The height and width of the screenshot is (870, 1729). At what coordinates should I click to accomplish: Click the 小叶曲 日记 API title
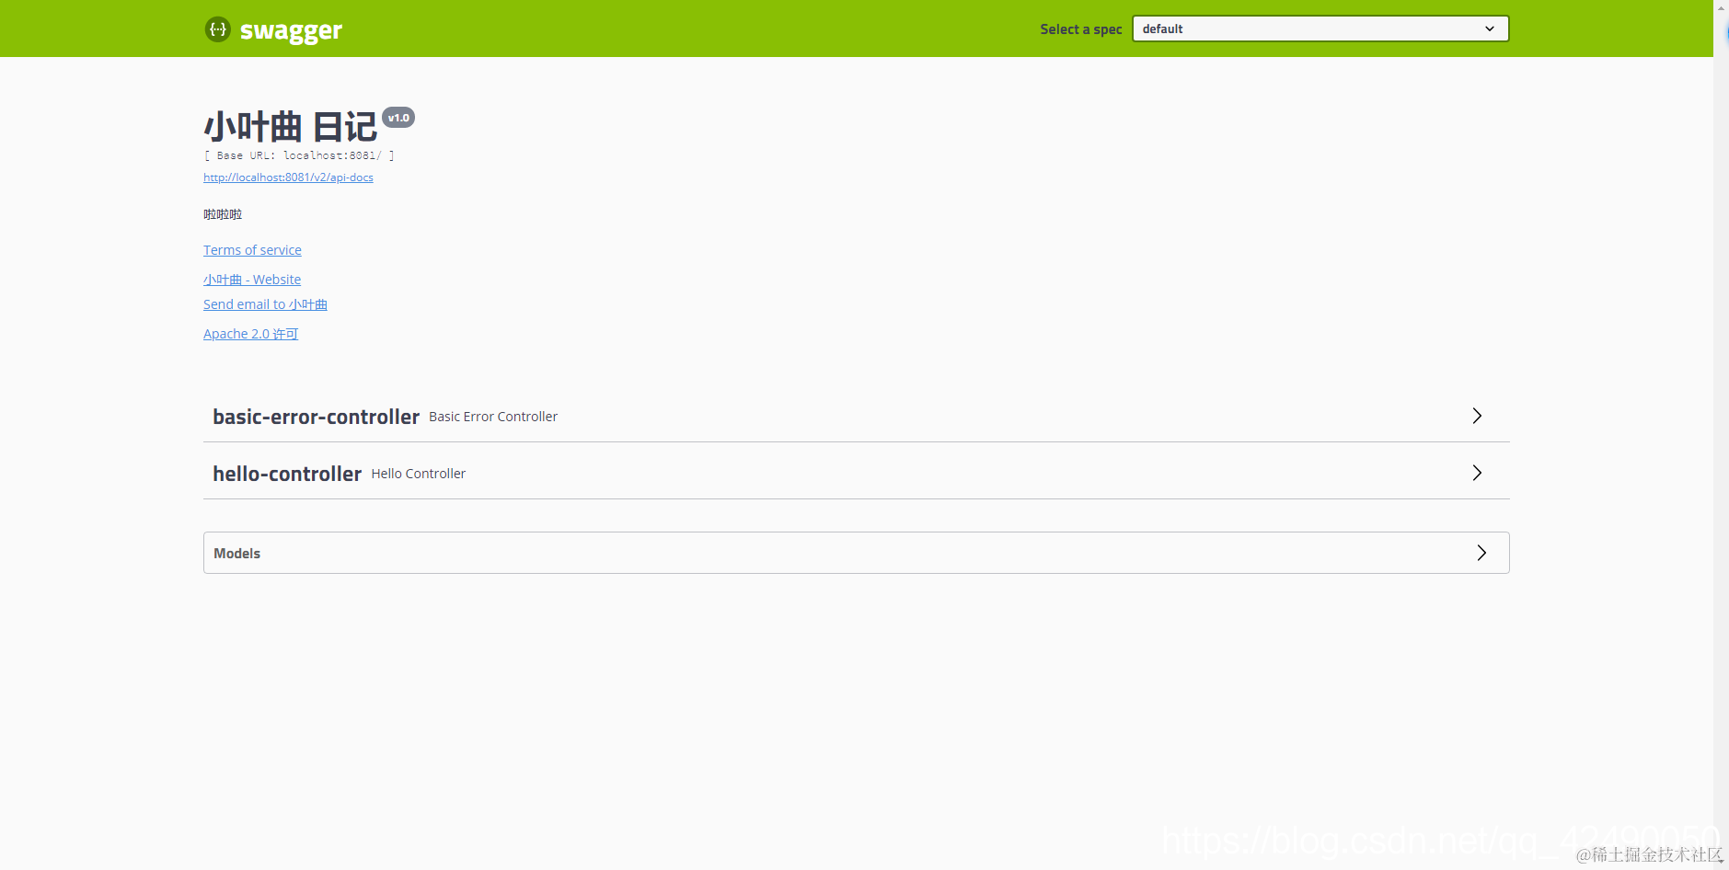290,127
